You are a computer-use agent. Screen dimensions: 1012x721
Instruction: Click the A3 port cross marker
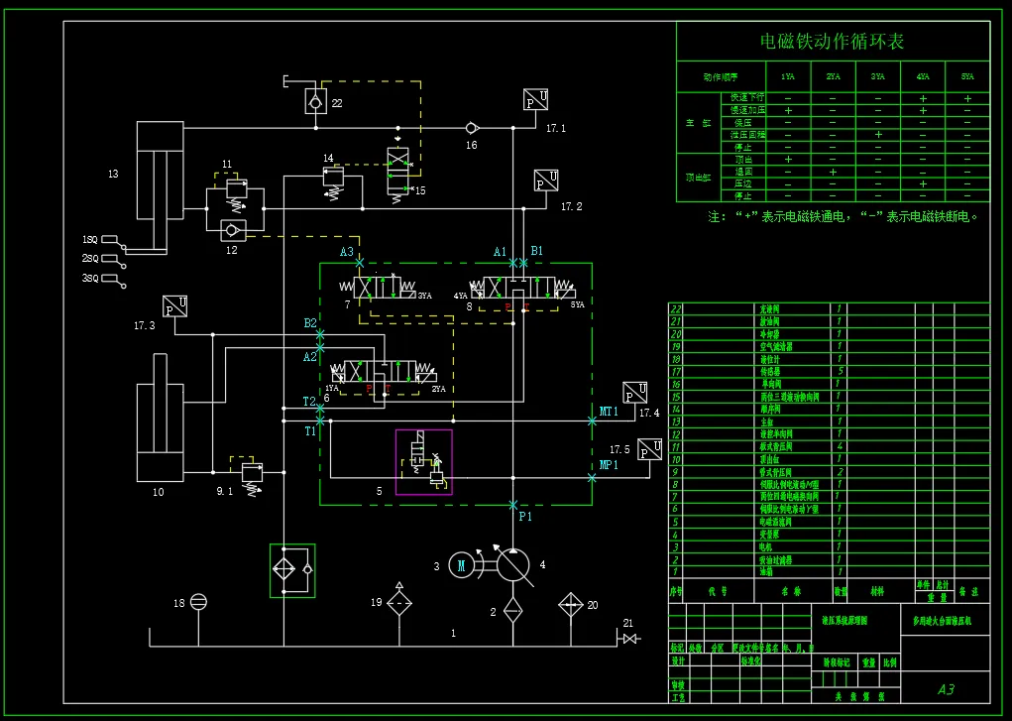point(360,263)
